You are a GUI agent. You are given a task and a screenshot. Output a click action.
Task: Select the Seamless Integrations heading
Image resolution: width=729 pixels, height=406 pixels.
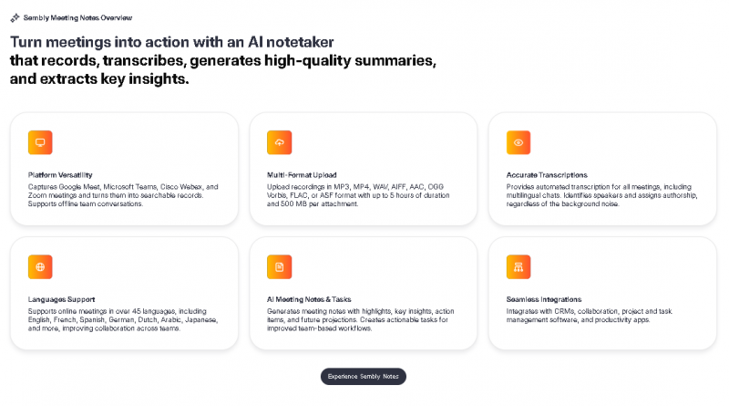(544, 299)
